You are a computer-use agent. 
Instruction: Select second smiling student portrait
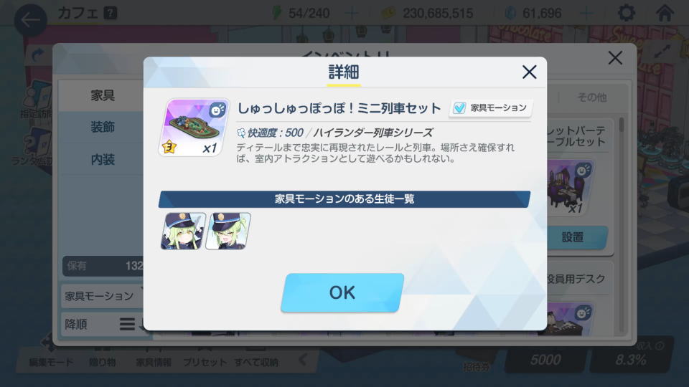coord(228,231)
